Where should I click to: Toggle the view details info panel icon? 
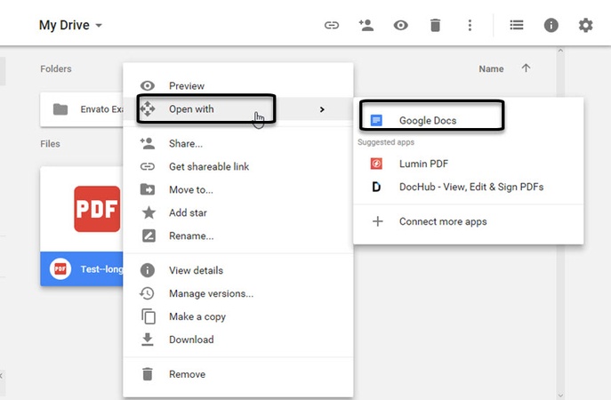[x=551, y=25]
